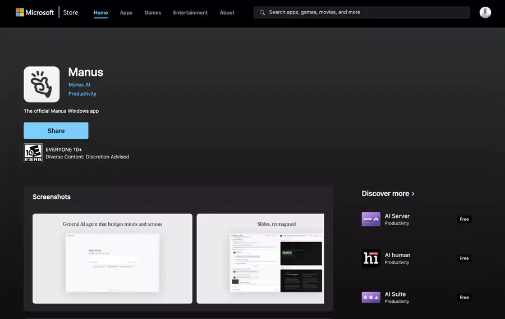Screen dimensions: 505x319
Task: Click 'The official Manus Windows app' description
Action: tap(61, 111)
